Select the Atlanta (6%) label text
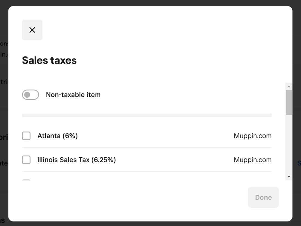 point(58,136)
